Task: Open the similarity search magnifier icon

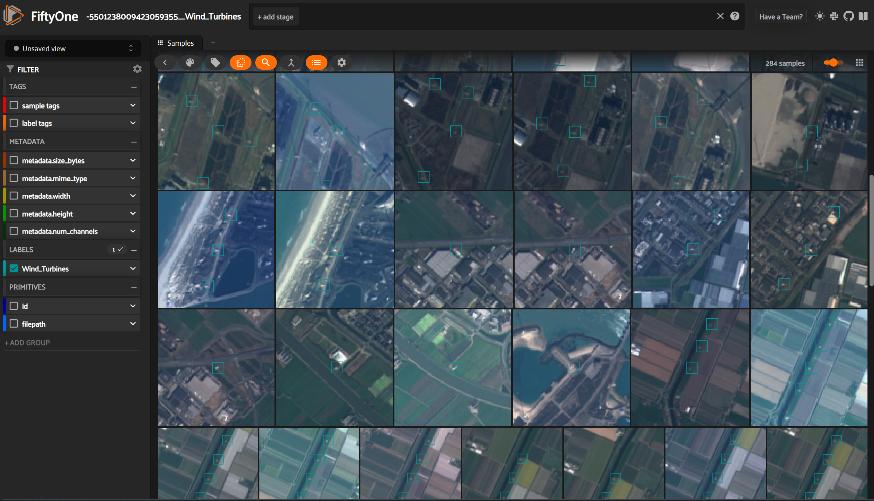Action: (266, 62)
